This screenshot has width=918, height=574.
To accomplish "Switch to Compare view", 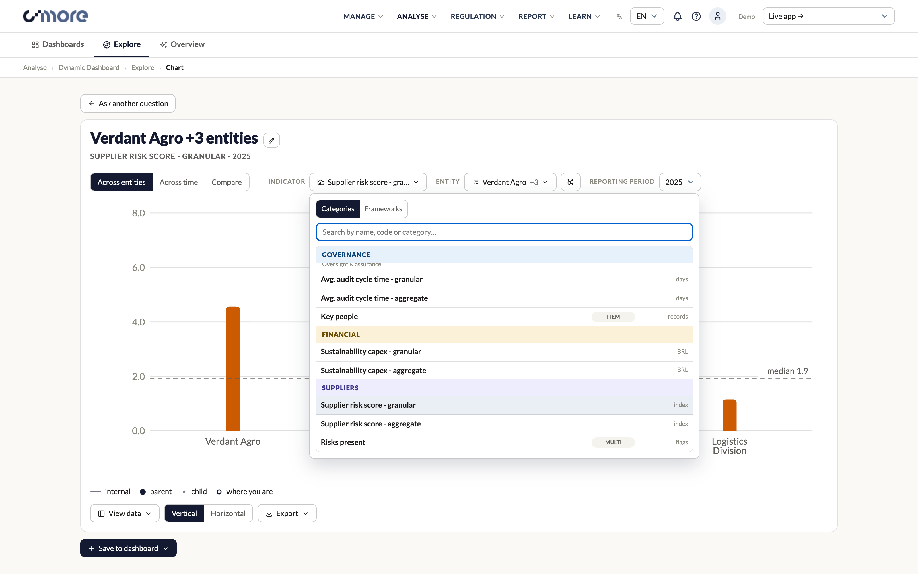I will point(226,182).
